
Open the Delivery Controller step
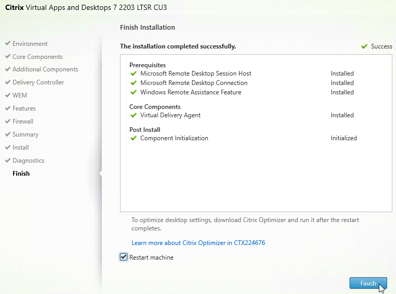point(38,82)
